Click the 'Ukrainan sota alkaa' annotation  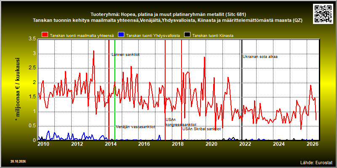[260, 57]
